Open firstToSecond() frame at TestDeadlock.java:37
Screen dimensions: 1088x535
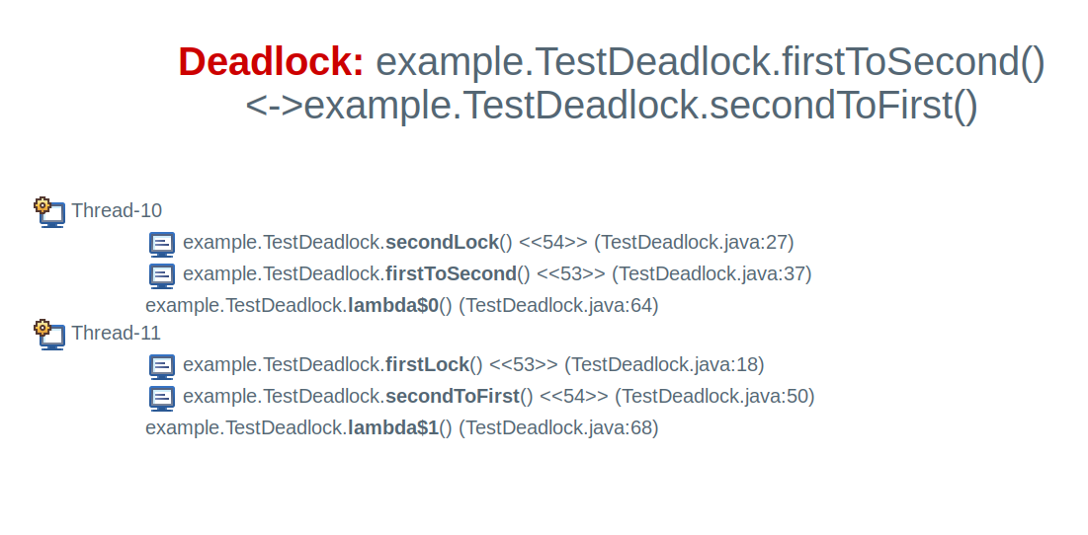497,273
